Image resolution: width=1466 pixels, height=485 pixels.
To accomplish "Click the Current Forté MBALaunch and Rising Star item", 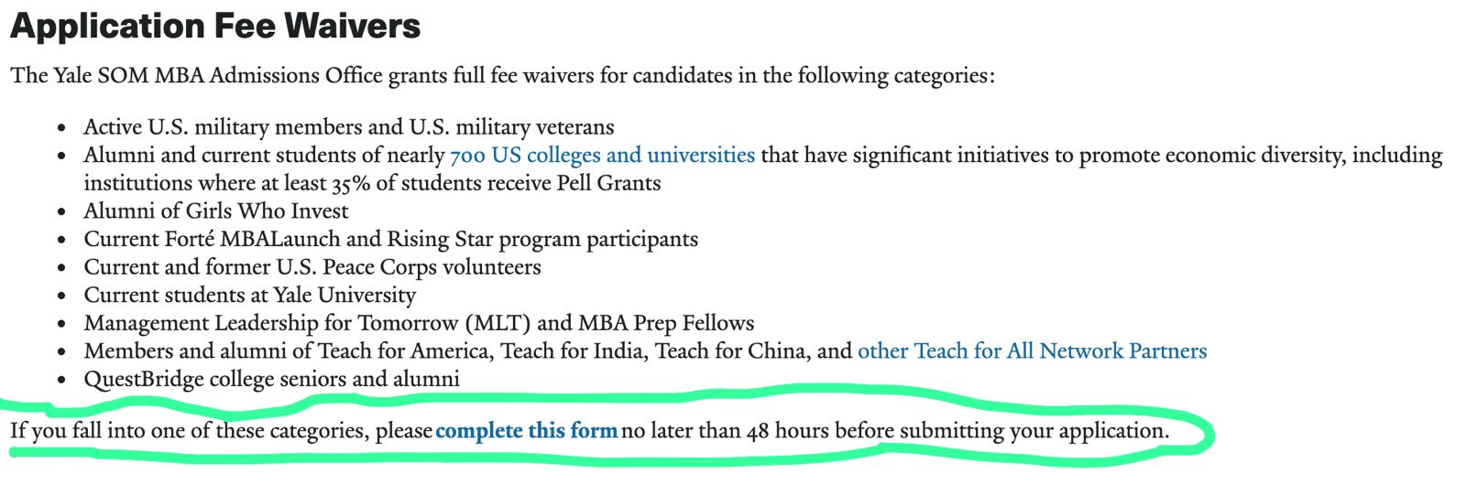I will (x=390, y=240).
